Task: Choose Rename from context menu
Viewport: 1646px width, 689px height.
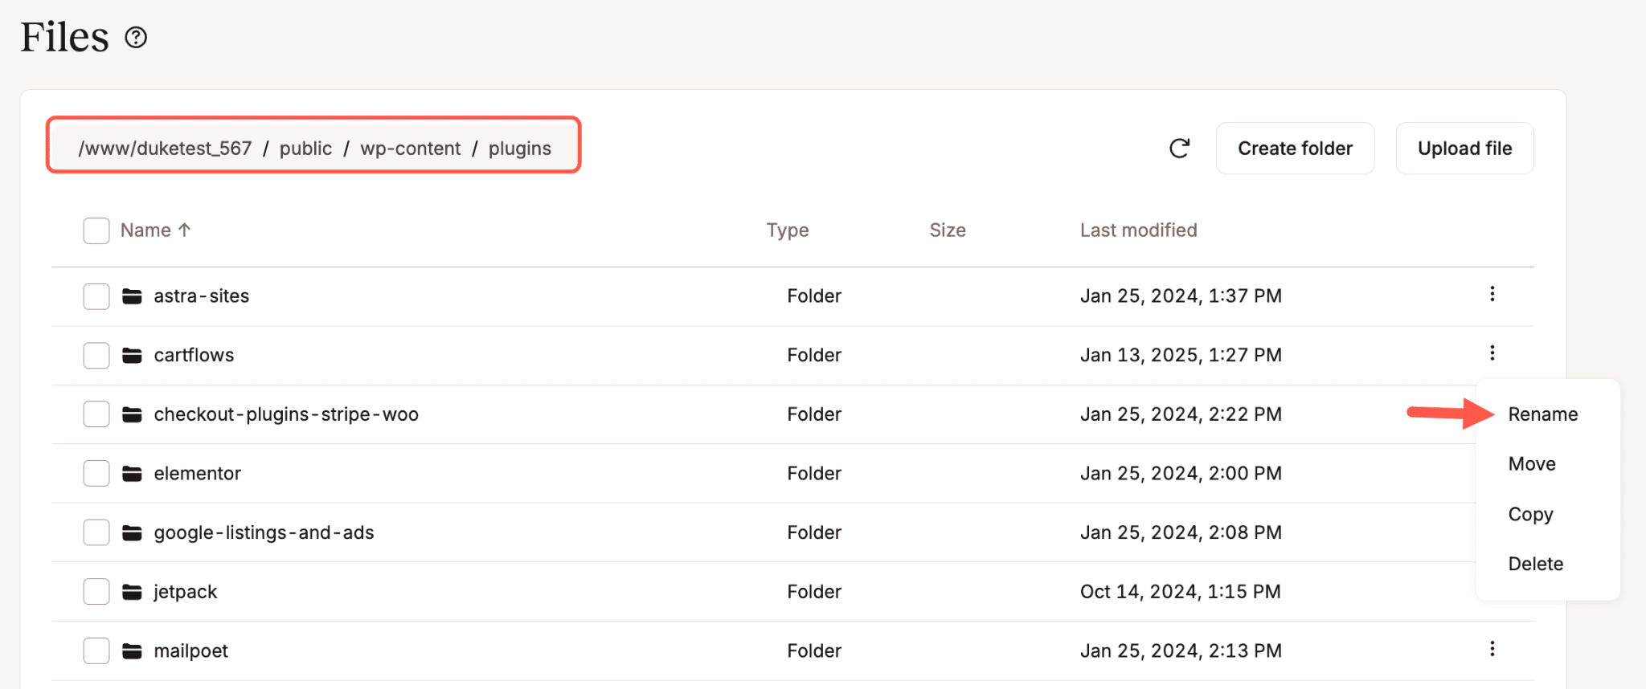Action: tap(1542, 414)
